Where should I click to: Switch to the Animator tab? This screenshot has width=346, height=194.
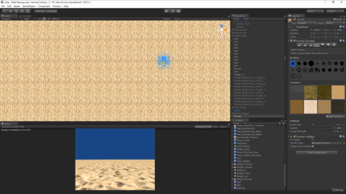(x=25, y=16)
